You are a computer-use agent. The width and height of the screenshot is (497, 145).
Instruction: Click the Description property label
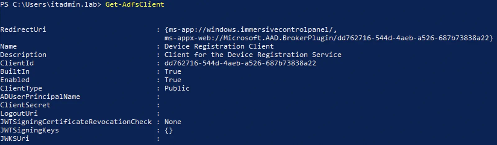click(23, 55)
